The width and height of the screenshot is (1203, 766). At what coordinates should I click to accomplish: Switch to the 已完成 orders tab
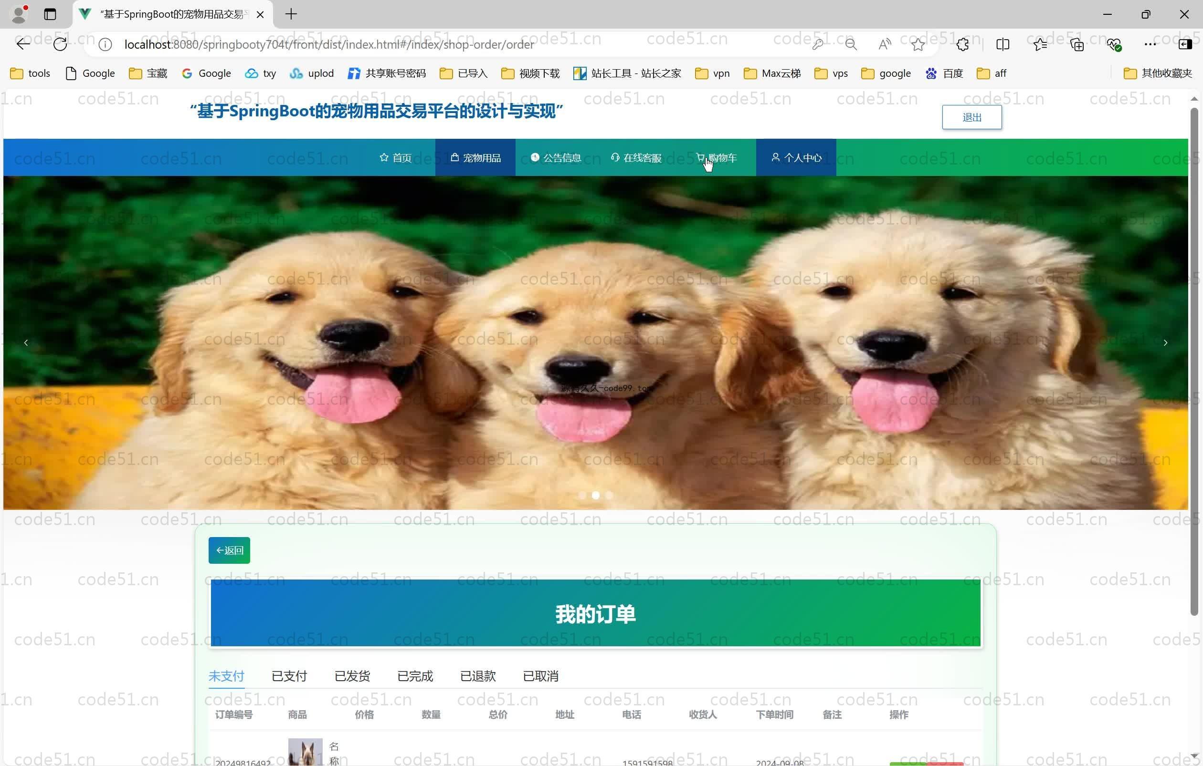[415, 676]
